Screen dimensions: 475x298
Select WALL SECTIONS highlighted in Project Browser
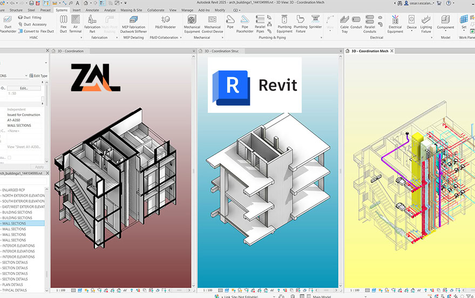point(15,223)
